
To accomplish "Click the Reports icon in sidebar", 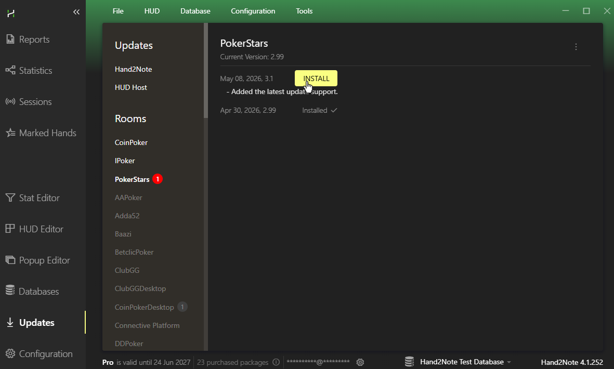I will pos(10,39).
